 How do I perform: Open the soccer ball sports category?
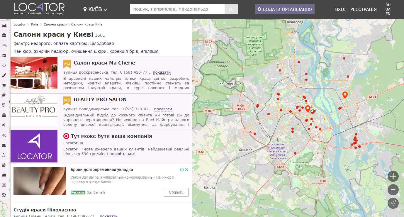click(4, 195)
